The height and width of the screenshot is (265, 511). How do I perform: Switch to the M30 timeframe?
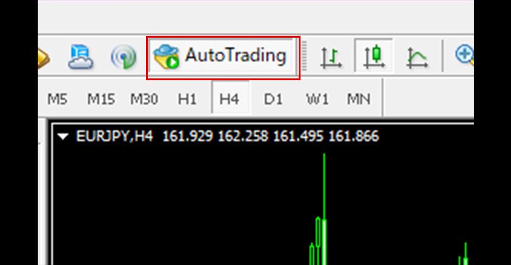[144, 98]
